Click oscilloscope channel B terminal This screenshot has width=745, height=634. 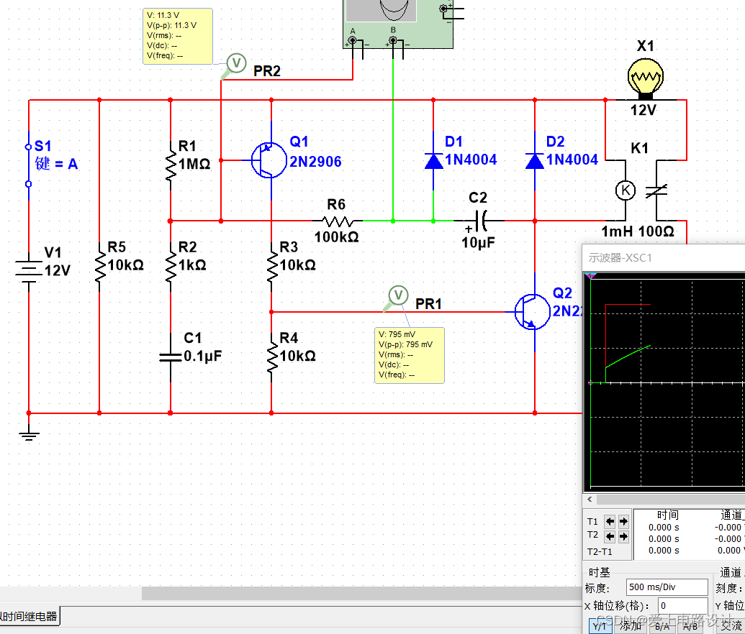[393, 41]
